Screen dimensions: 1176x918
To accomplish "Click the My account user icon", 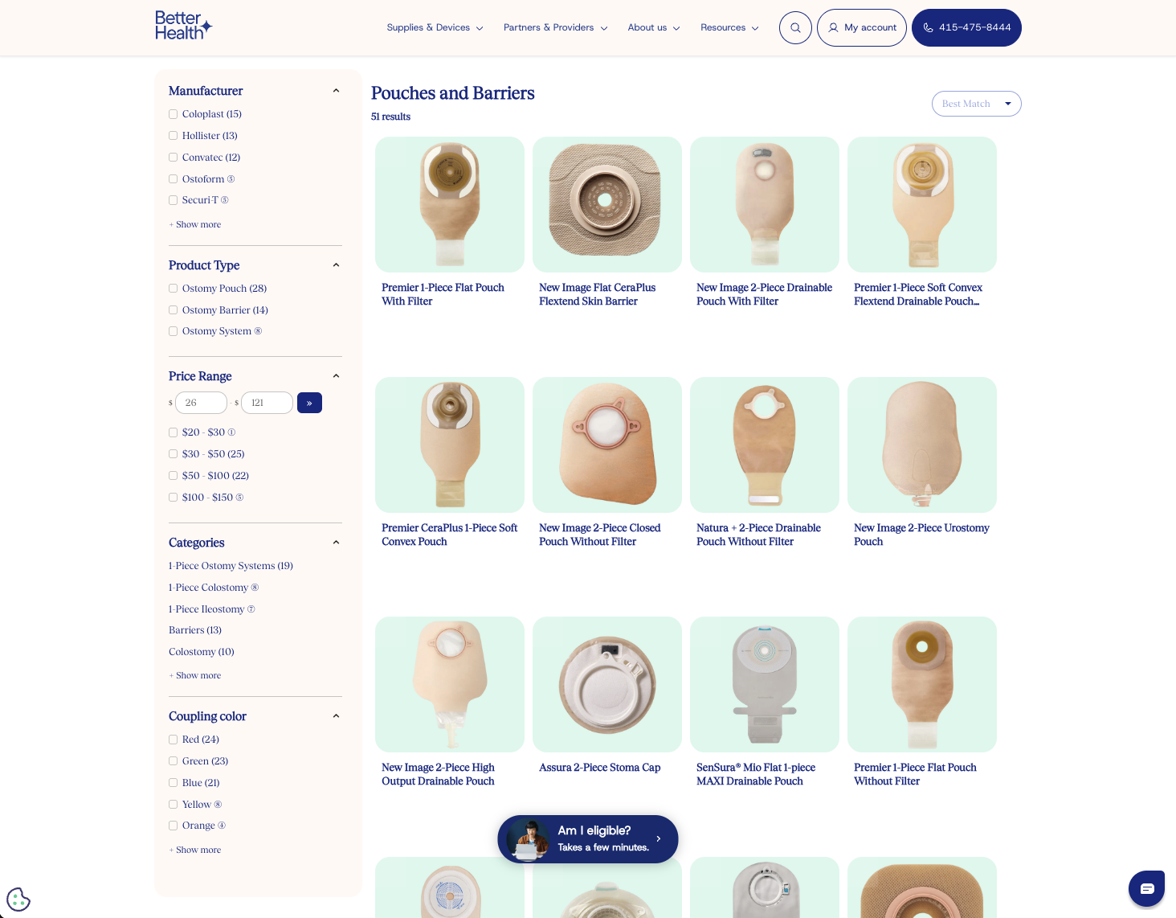I will tap(833, 27).
